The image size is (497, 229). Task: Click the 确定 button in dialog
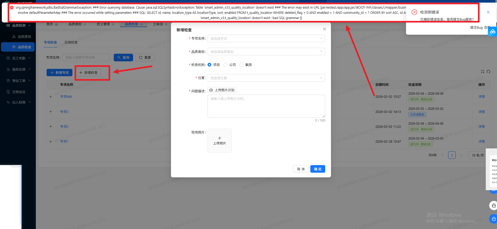click(x=318, y=169)
